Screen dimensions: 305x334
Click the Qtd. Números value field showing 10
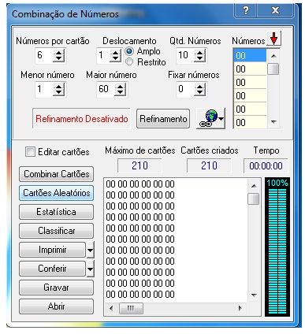tap(186, 55)
